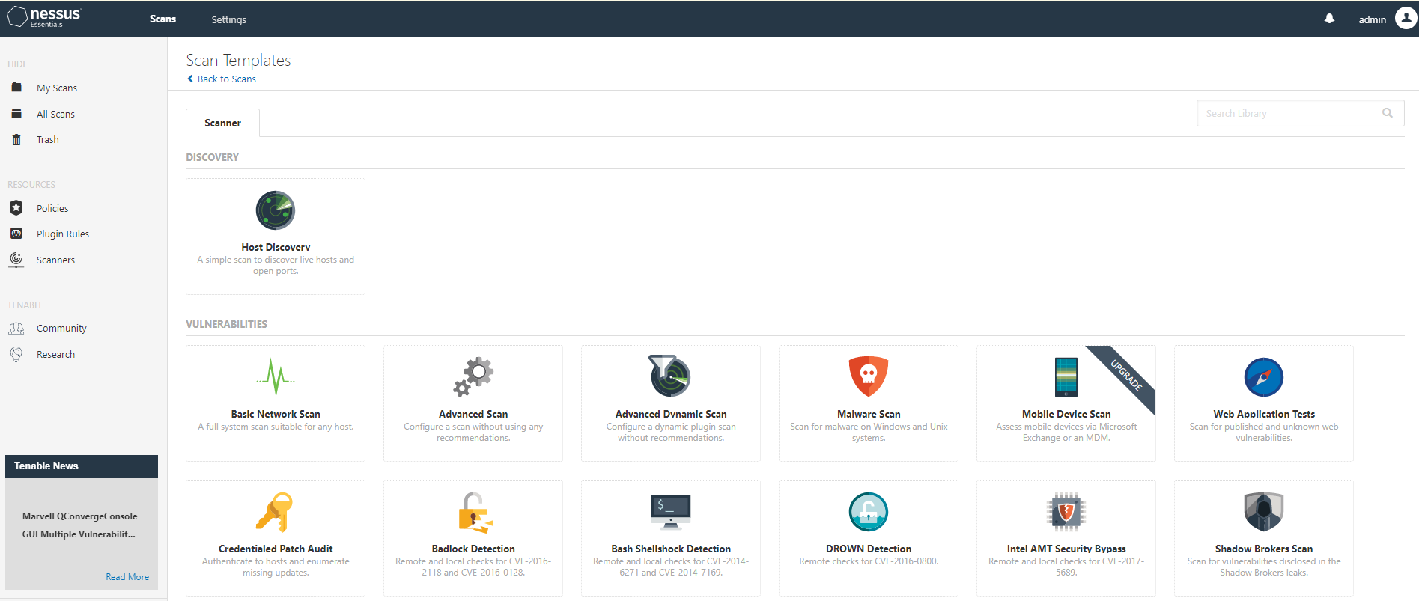Go to Trash folder label

point(48,139)
